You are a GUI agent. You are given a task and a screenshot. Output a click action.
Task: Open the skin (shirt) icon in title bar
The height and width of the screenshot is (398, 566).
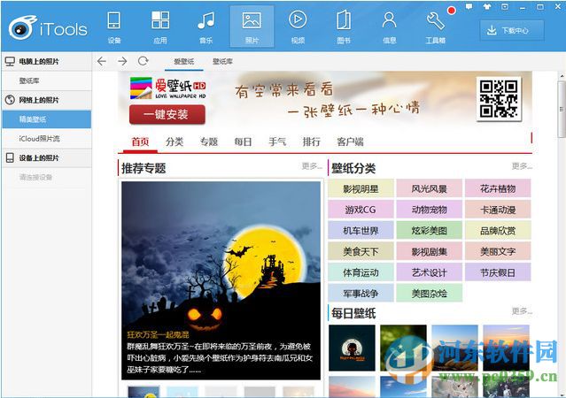click(487, 6)
